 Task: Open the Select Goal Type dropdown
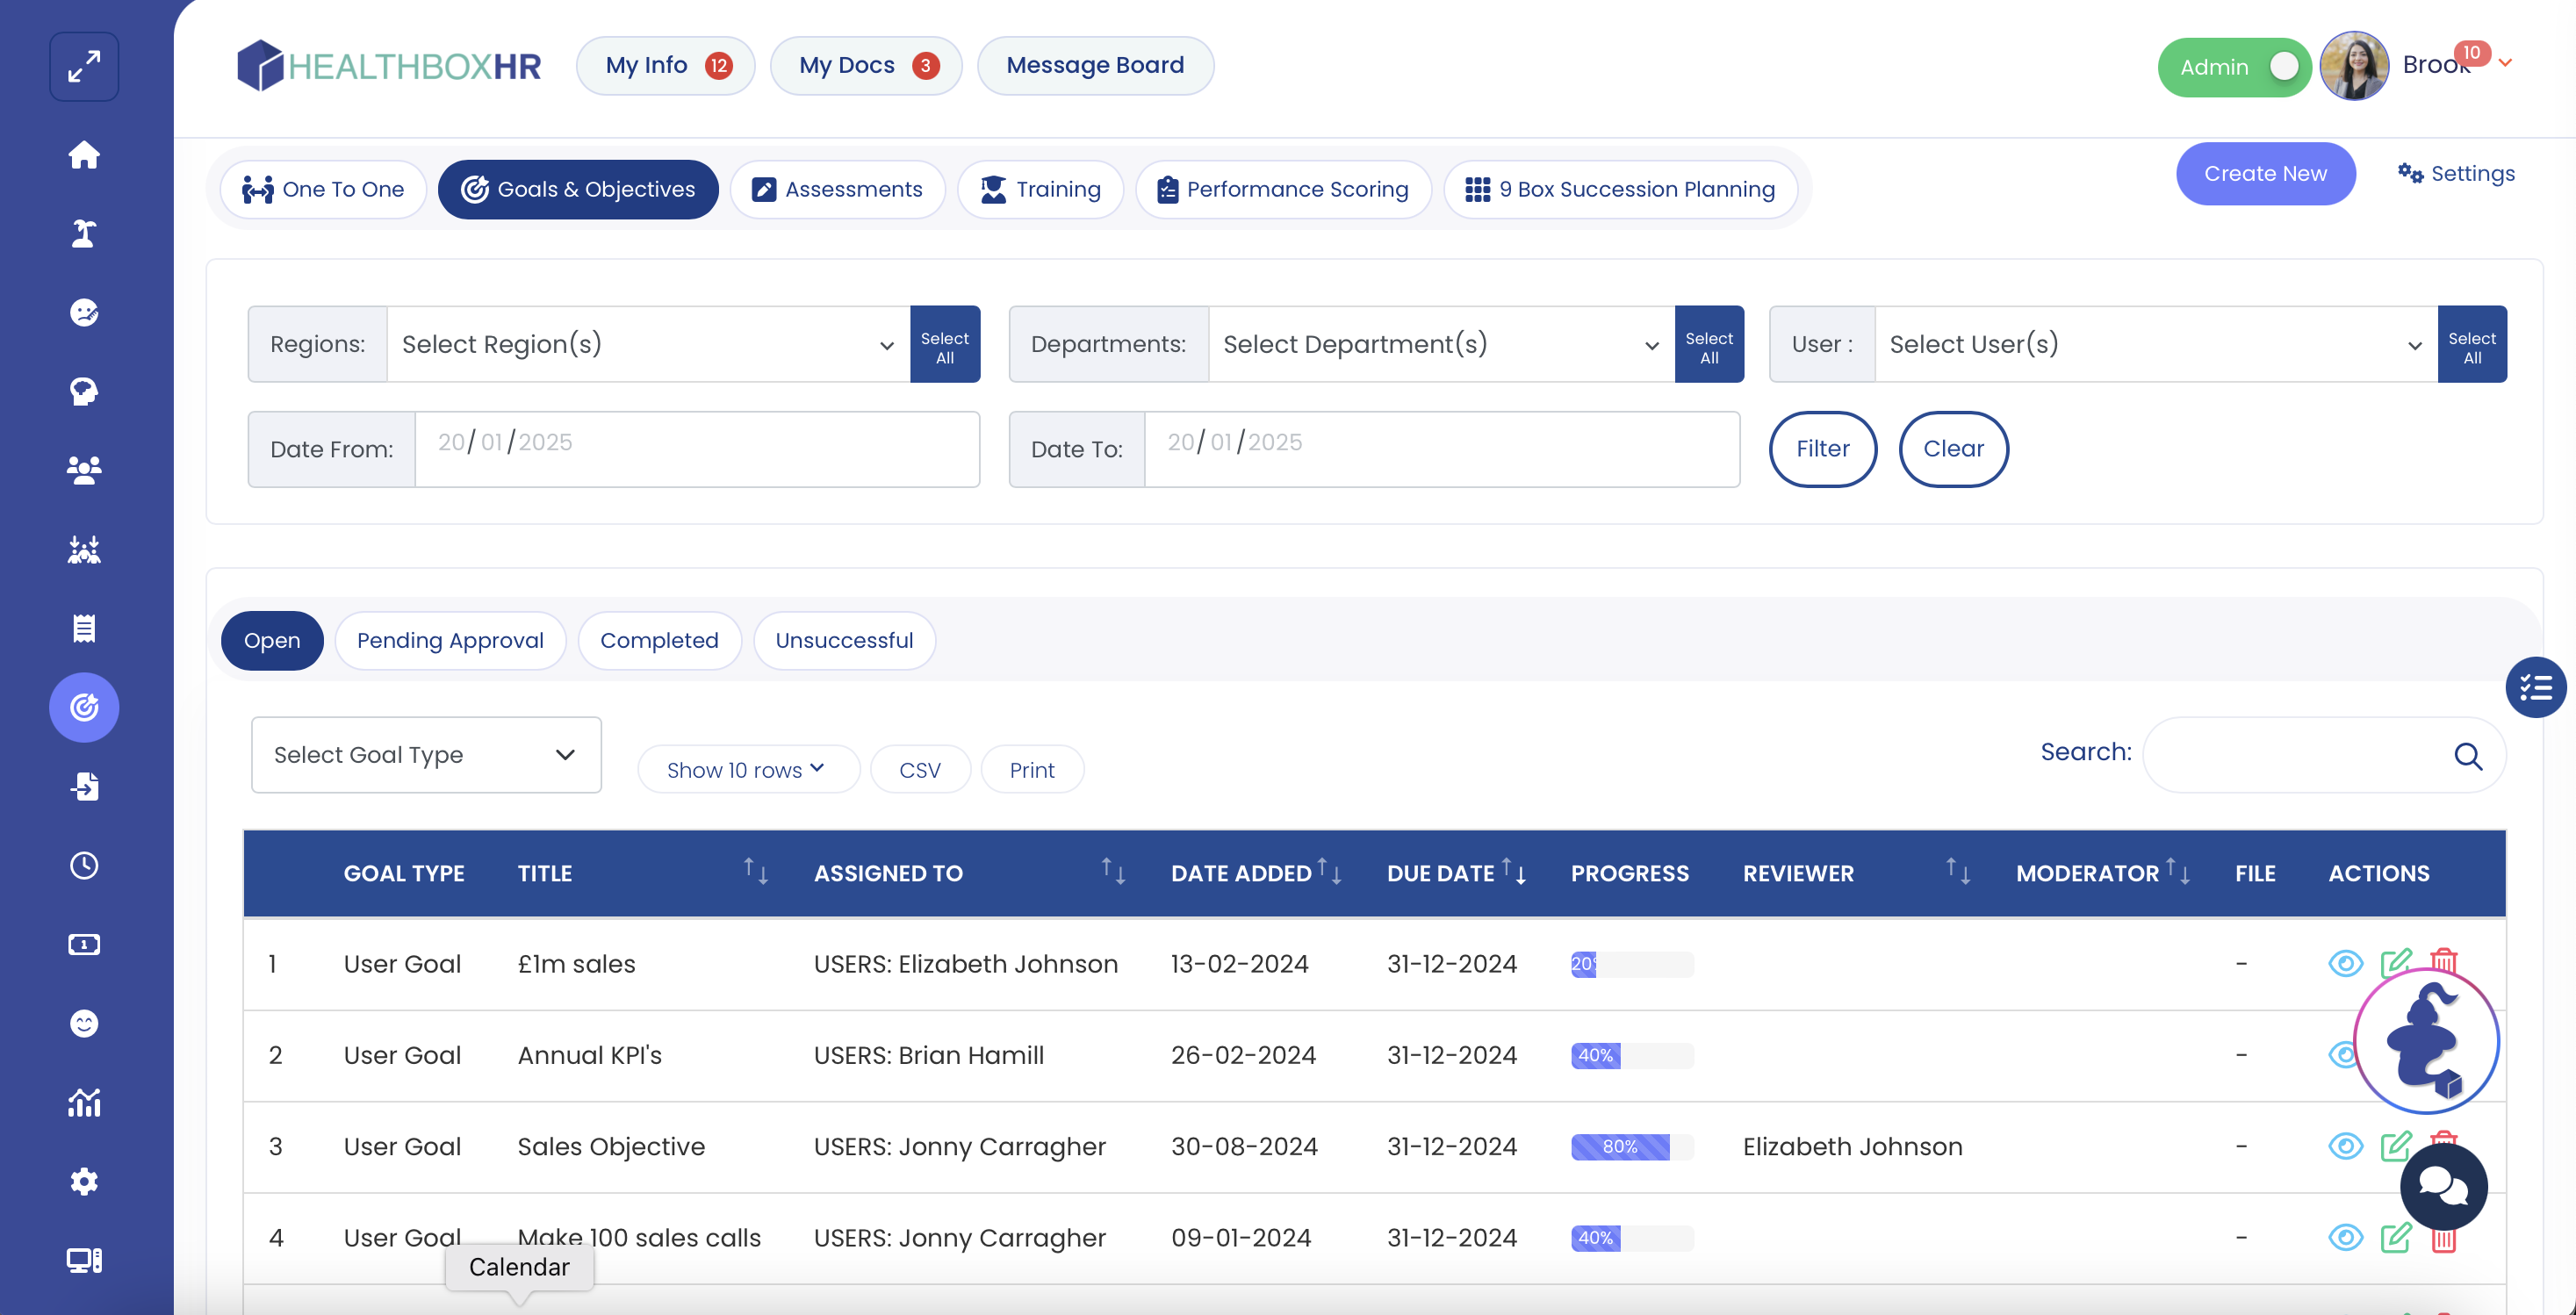[x=425, y=755]
